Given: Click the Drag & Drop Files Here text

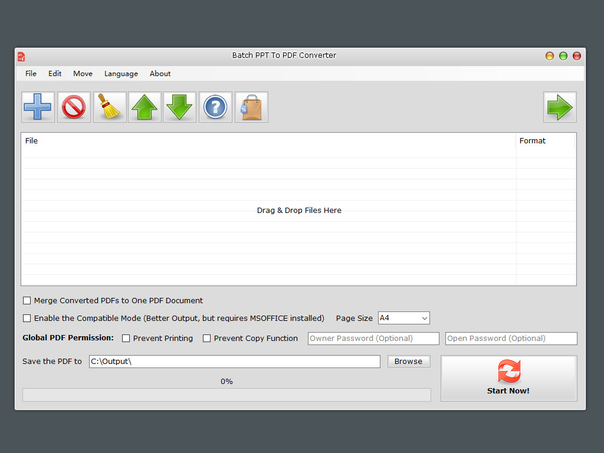Looking at the screenshot, I should (299, 211).
